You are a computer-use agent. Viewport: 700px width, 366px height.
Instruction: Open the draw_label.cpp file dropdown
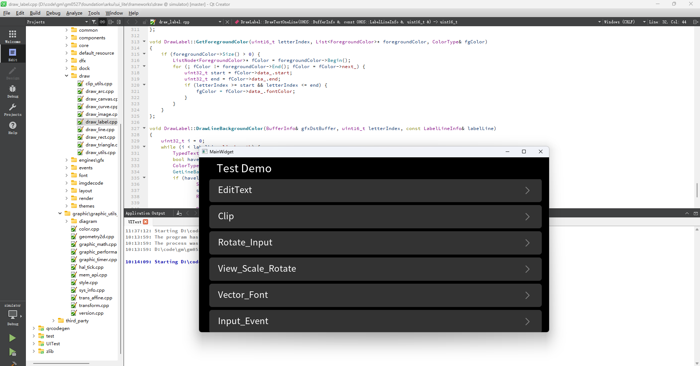220,22
